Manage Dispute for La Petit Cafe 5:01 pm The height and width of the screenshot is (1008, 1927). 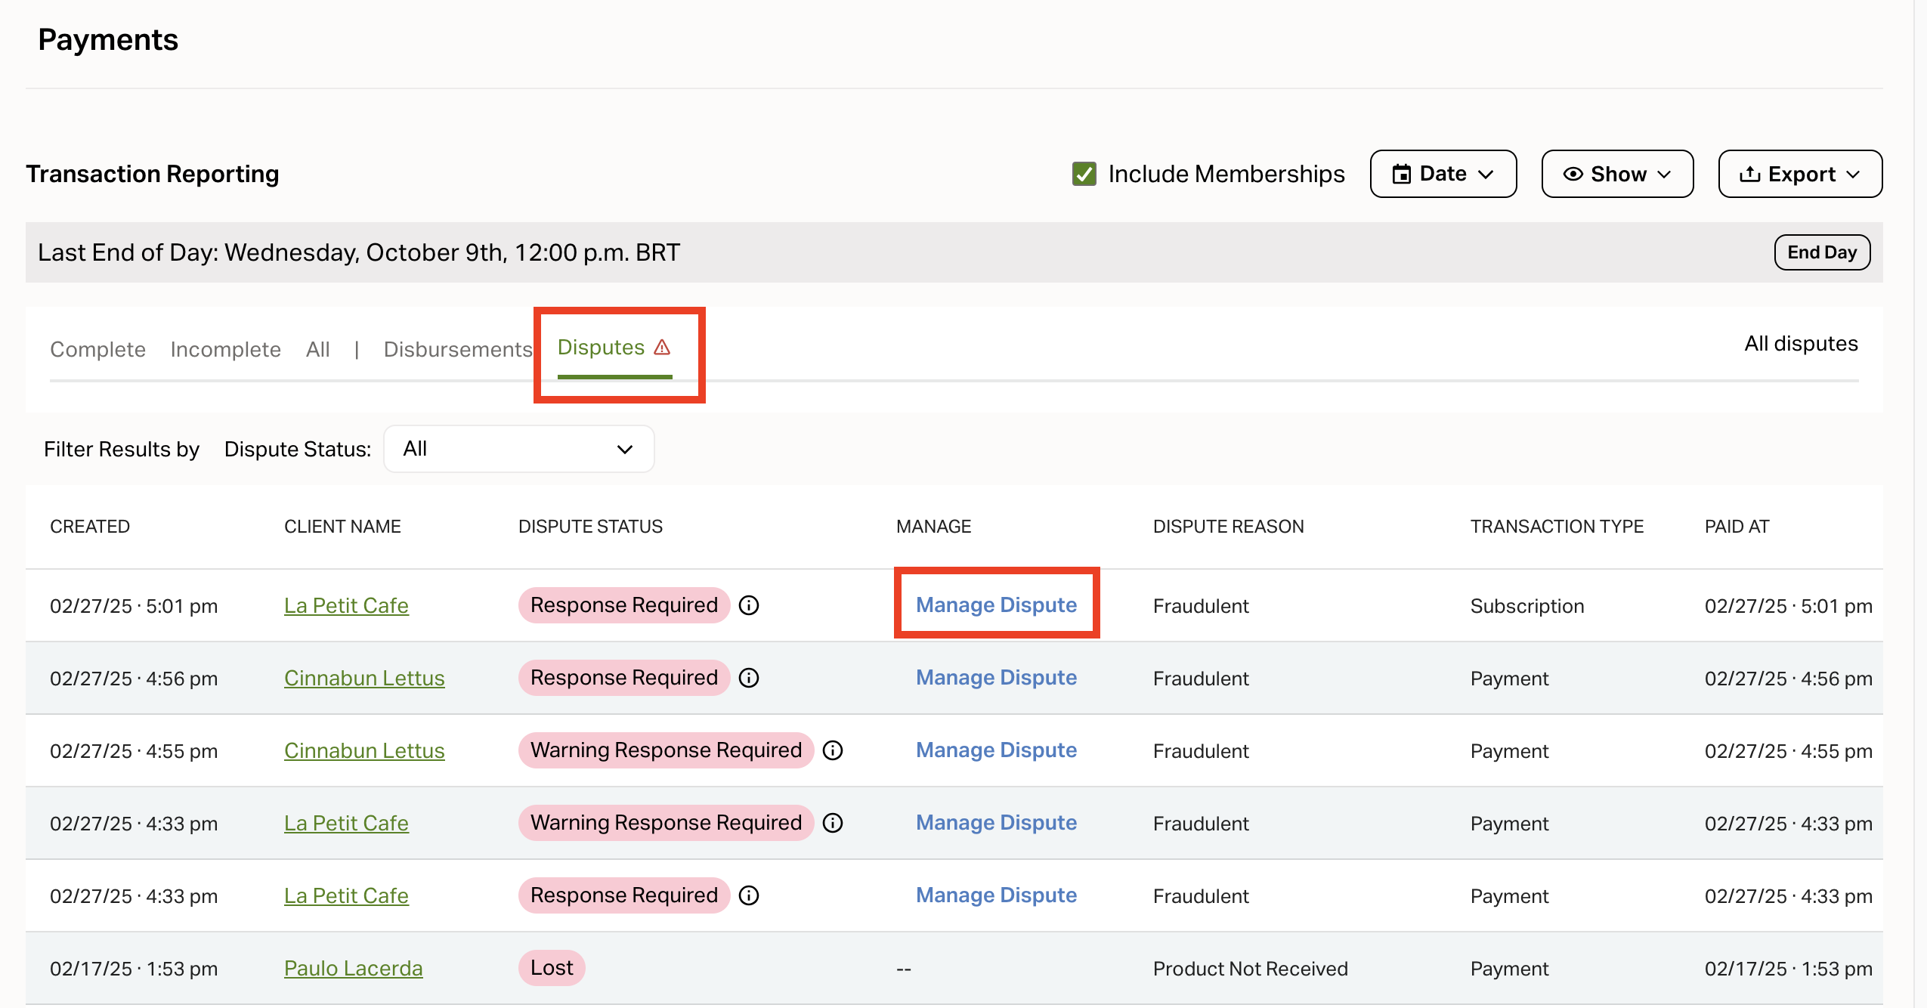[996, 604]
